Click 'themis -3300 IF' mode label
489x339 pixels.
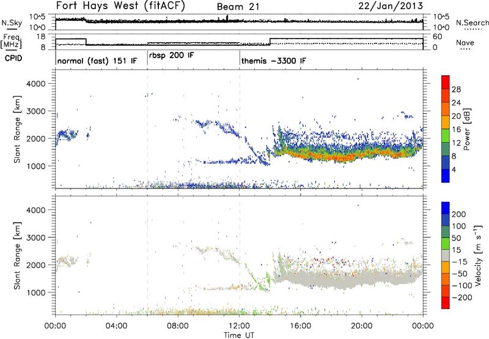274,61
